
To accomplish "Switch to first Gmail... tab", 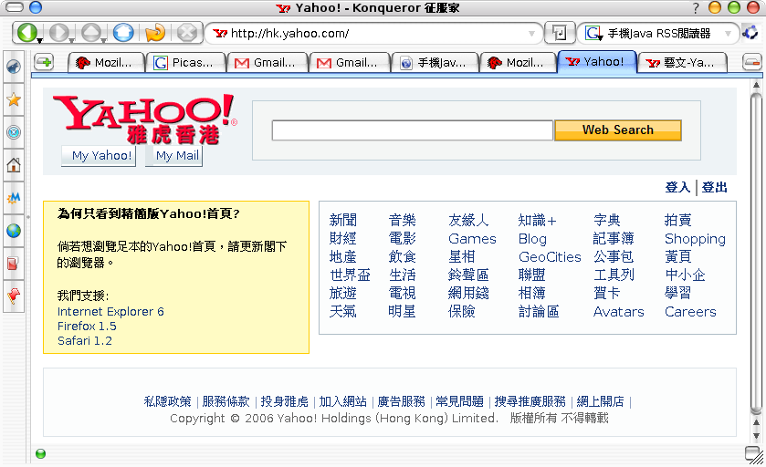I will pyautogui.click(x=268, y=62).
